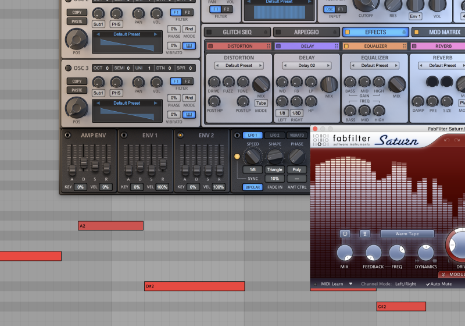465x326 pixels.
Task: Enable the AMP ENV power toggle
Action: [x=67, y=136]
